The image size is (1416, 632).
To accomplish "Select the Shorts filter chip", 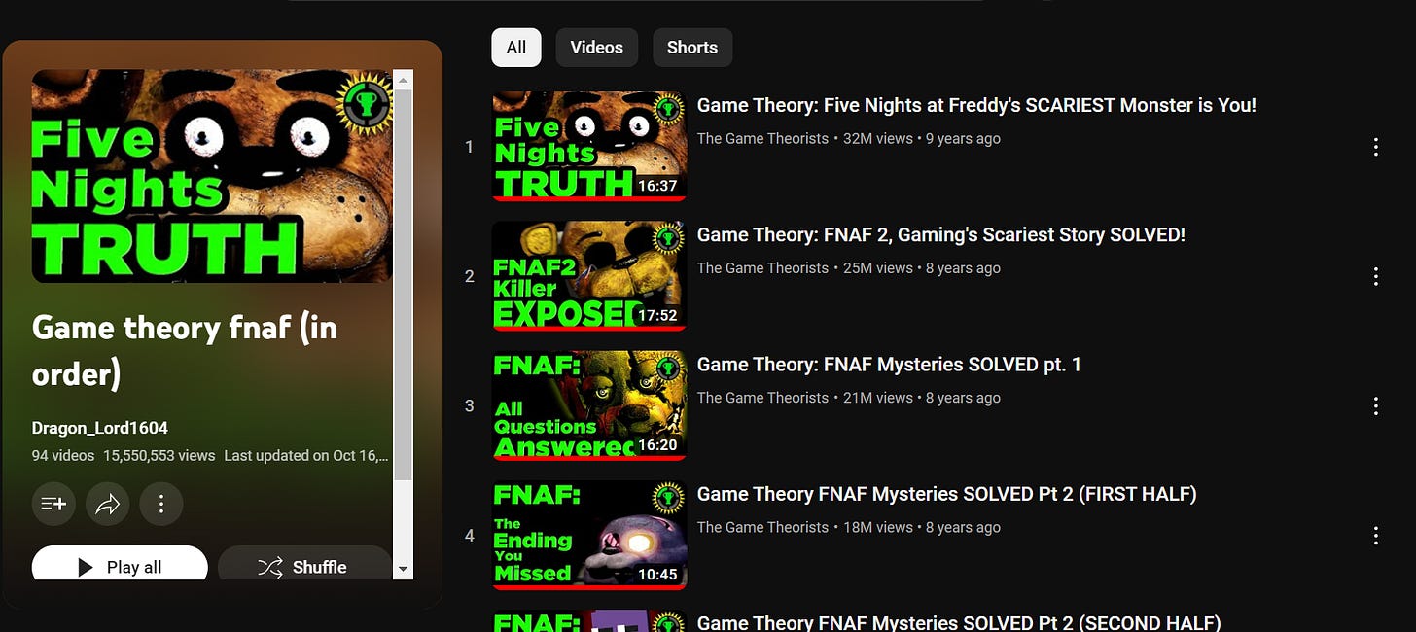I will pos(692,48).
